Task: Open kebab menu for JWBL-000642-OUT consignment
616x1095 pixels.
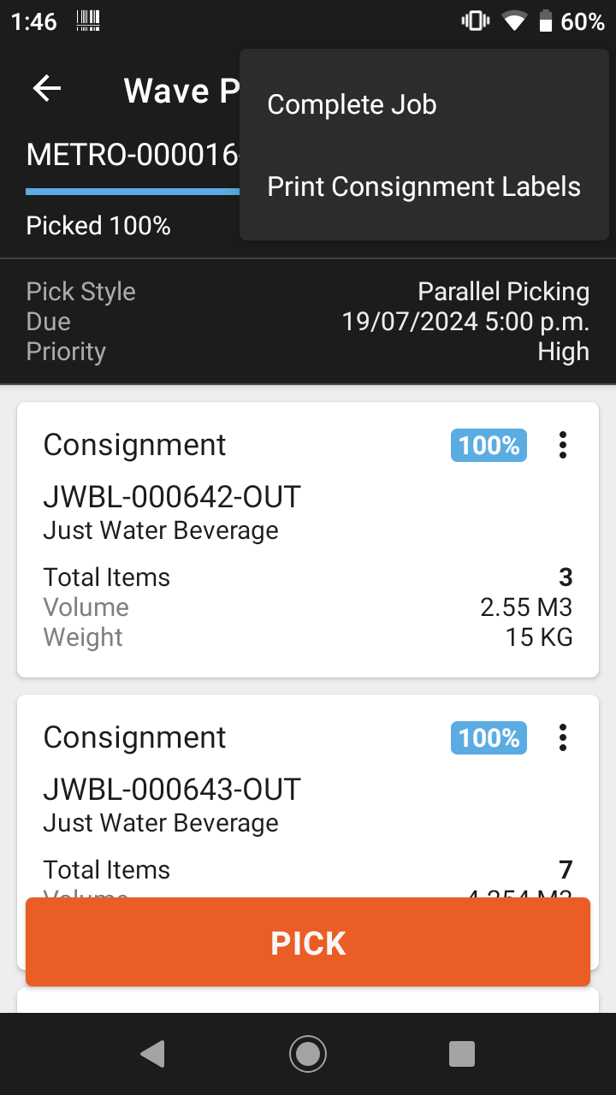Action: pos(563,445)
